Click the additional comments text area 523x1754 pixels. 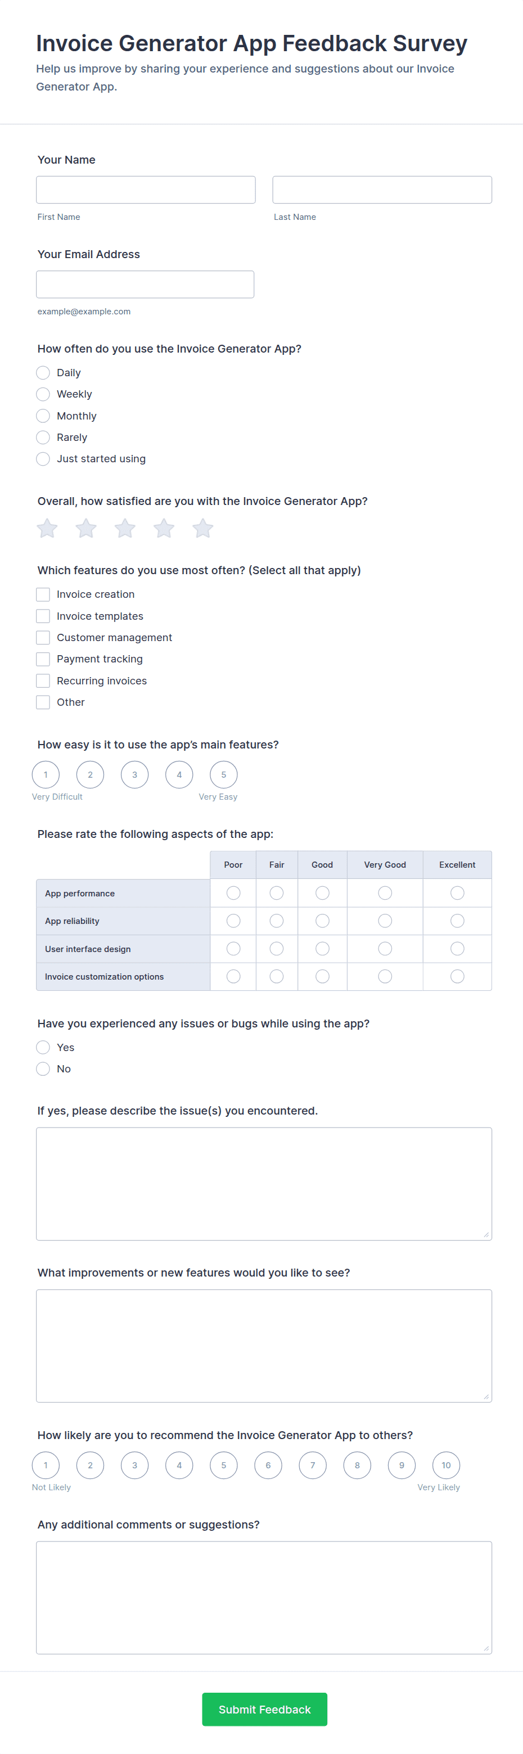pyautogui.click(x=264, y=1598)
